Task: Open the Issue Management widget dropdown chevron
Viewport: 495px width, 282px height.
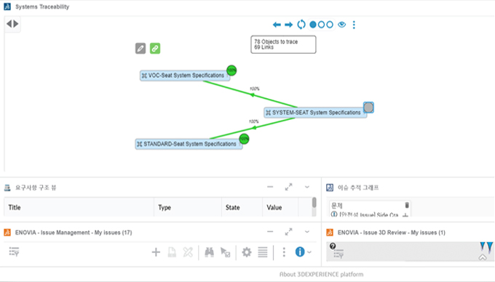Action: [307, 232]
